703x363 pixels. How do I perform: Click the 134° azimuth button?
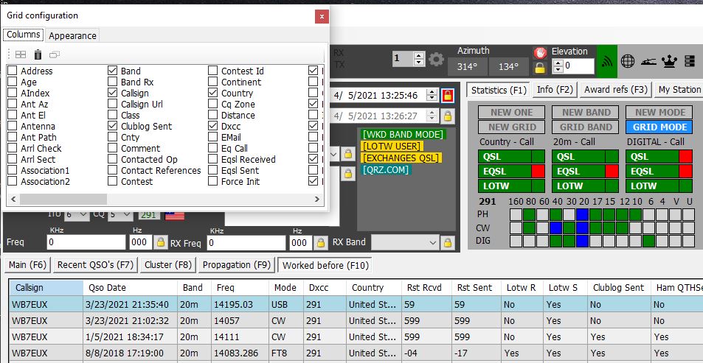(508, 67)
